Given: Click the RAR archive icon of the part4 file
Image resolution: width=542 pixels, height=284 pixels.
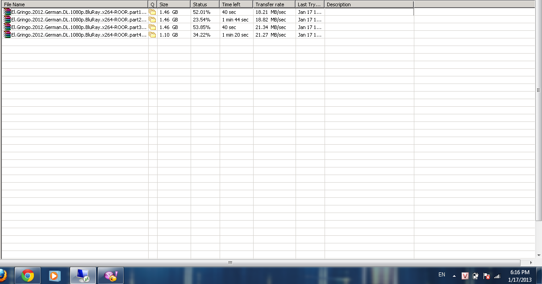Looking at the screenshot, I should 7,35.
